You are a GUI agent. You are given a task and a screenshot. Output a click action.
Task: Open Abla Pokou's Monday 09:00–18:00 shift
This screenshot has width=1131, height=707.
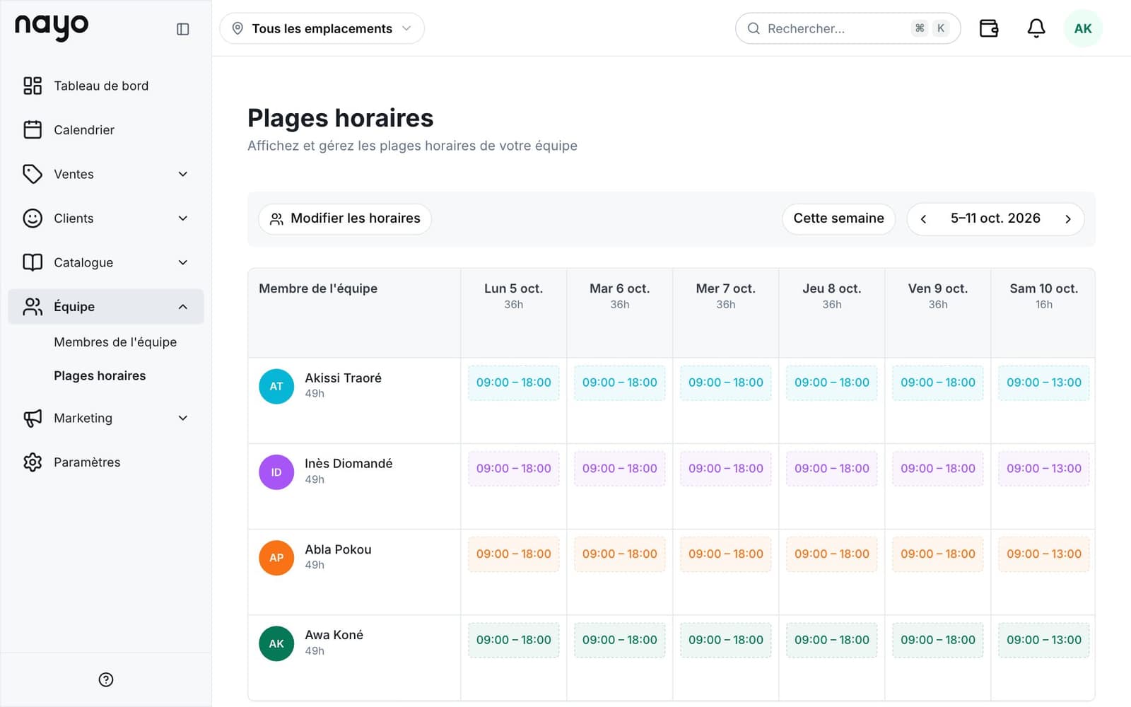(514, 554)
